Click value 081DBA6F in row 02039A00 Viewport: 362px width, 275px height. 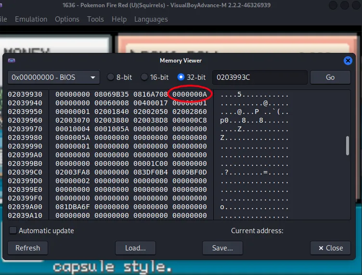click(x=73, y=207)
